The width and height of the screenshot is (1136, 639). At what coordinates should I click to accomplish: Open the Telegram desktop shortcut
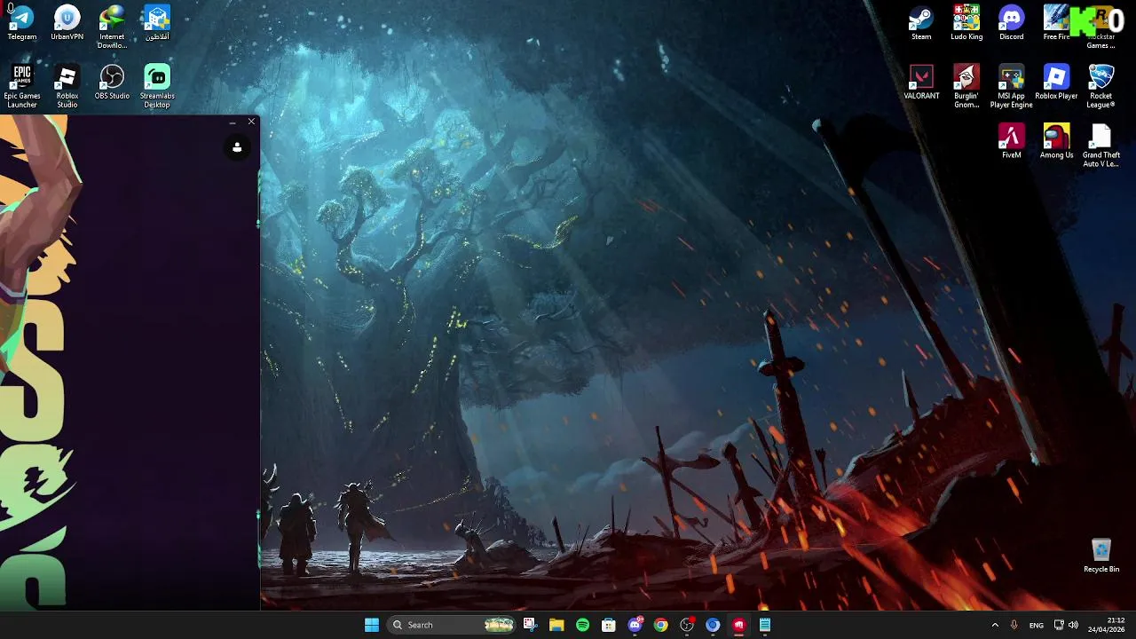22,23
